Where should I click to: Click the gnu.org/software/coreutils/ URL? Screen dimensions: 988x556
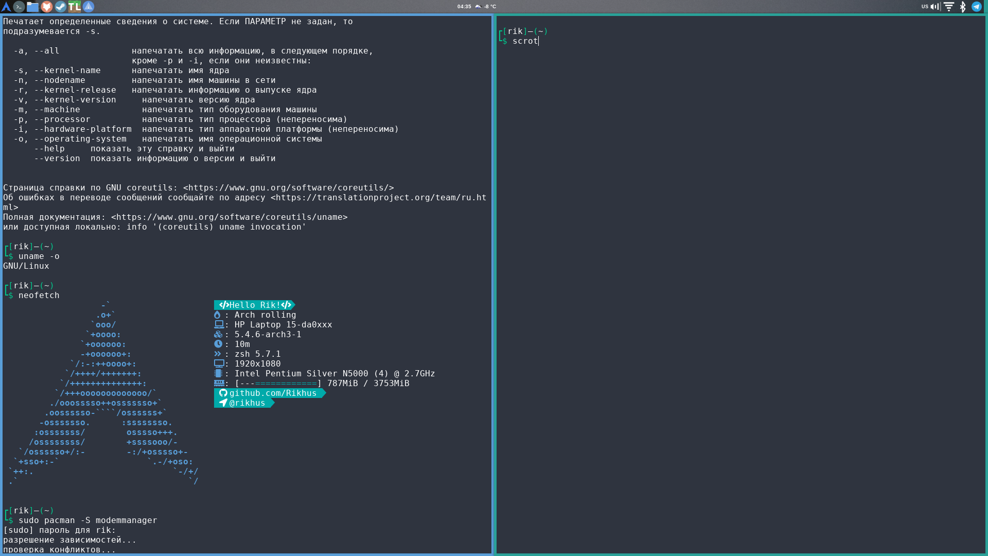click(x=289, y=187)
